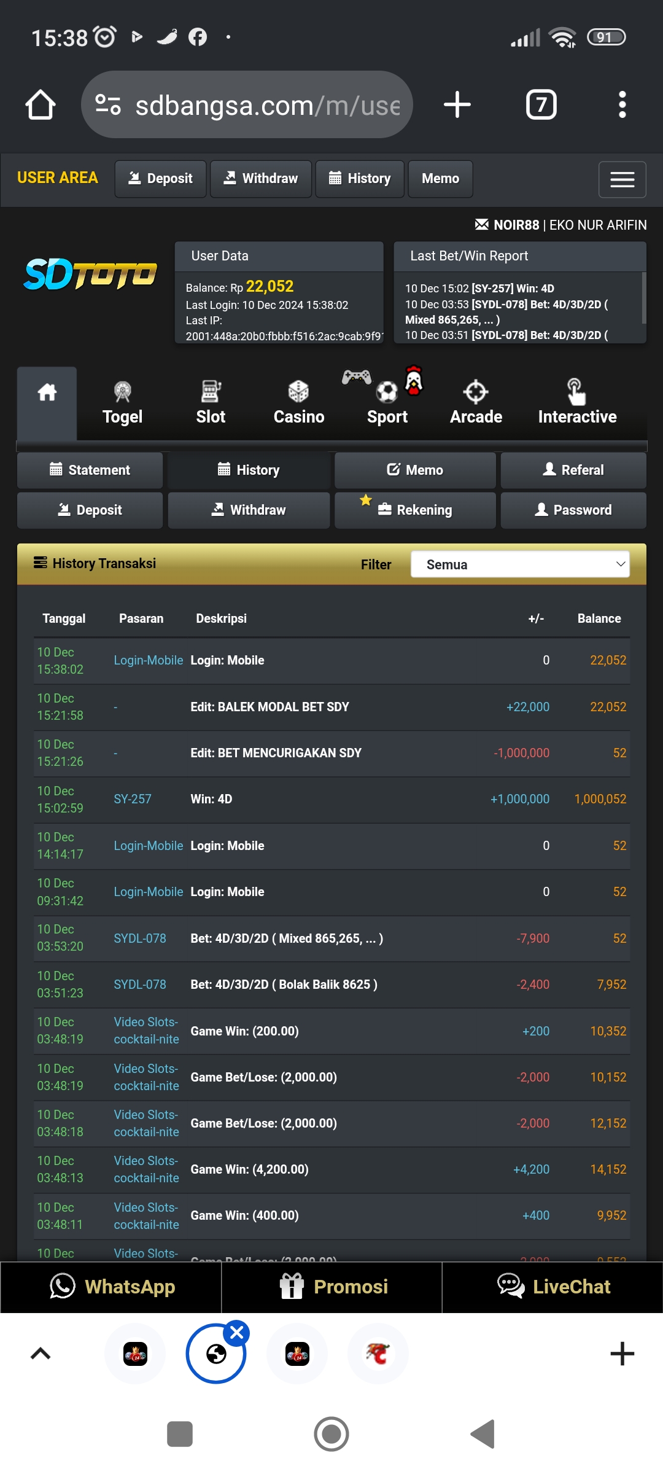Open the Rekening bank account button

[x=415, y=510]
